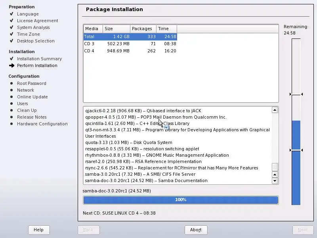
Task: Select the CD 4 row
Action: pos(130,51)
